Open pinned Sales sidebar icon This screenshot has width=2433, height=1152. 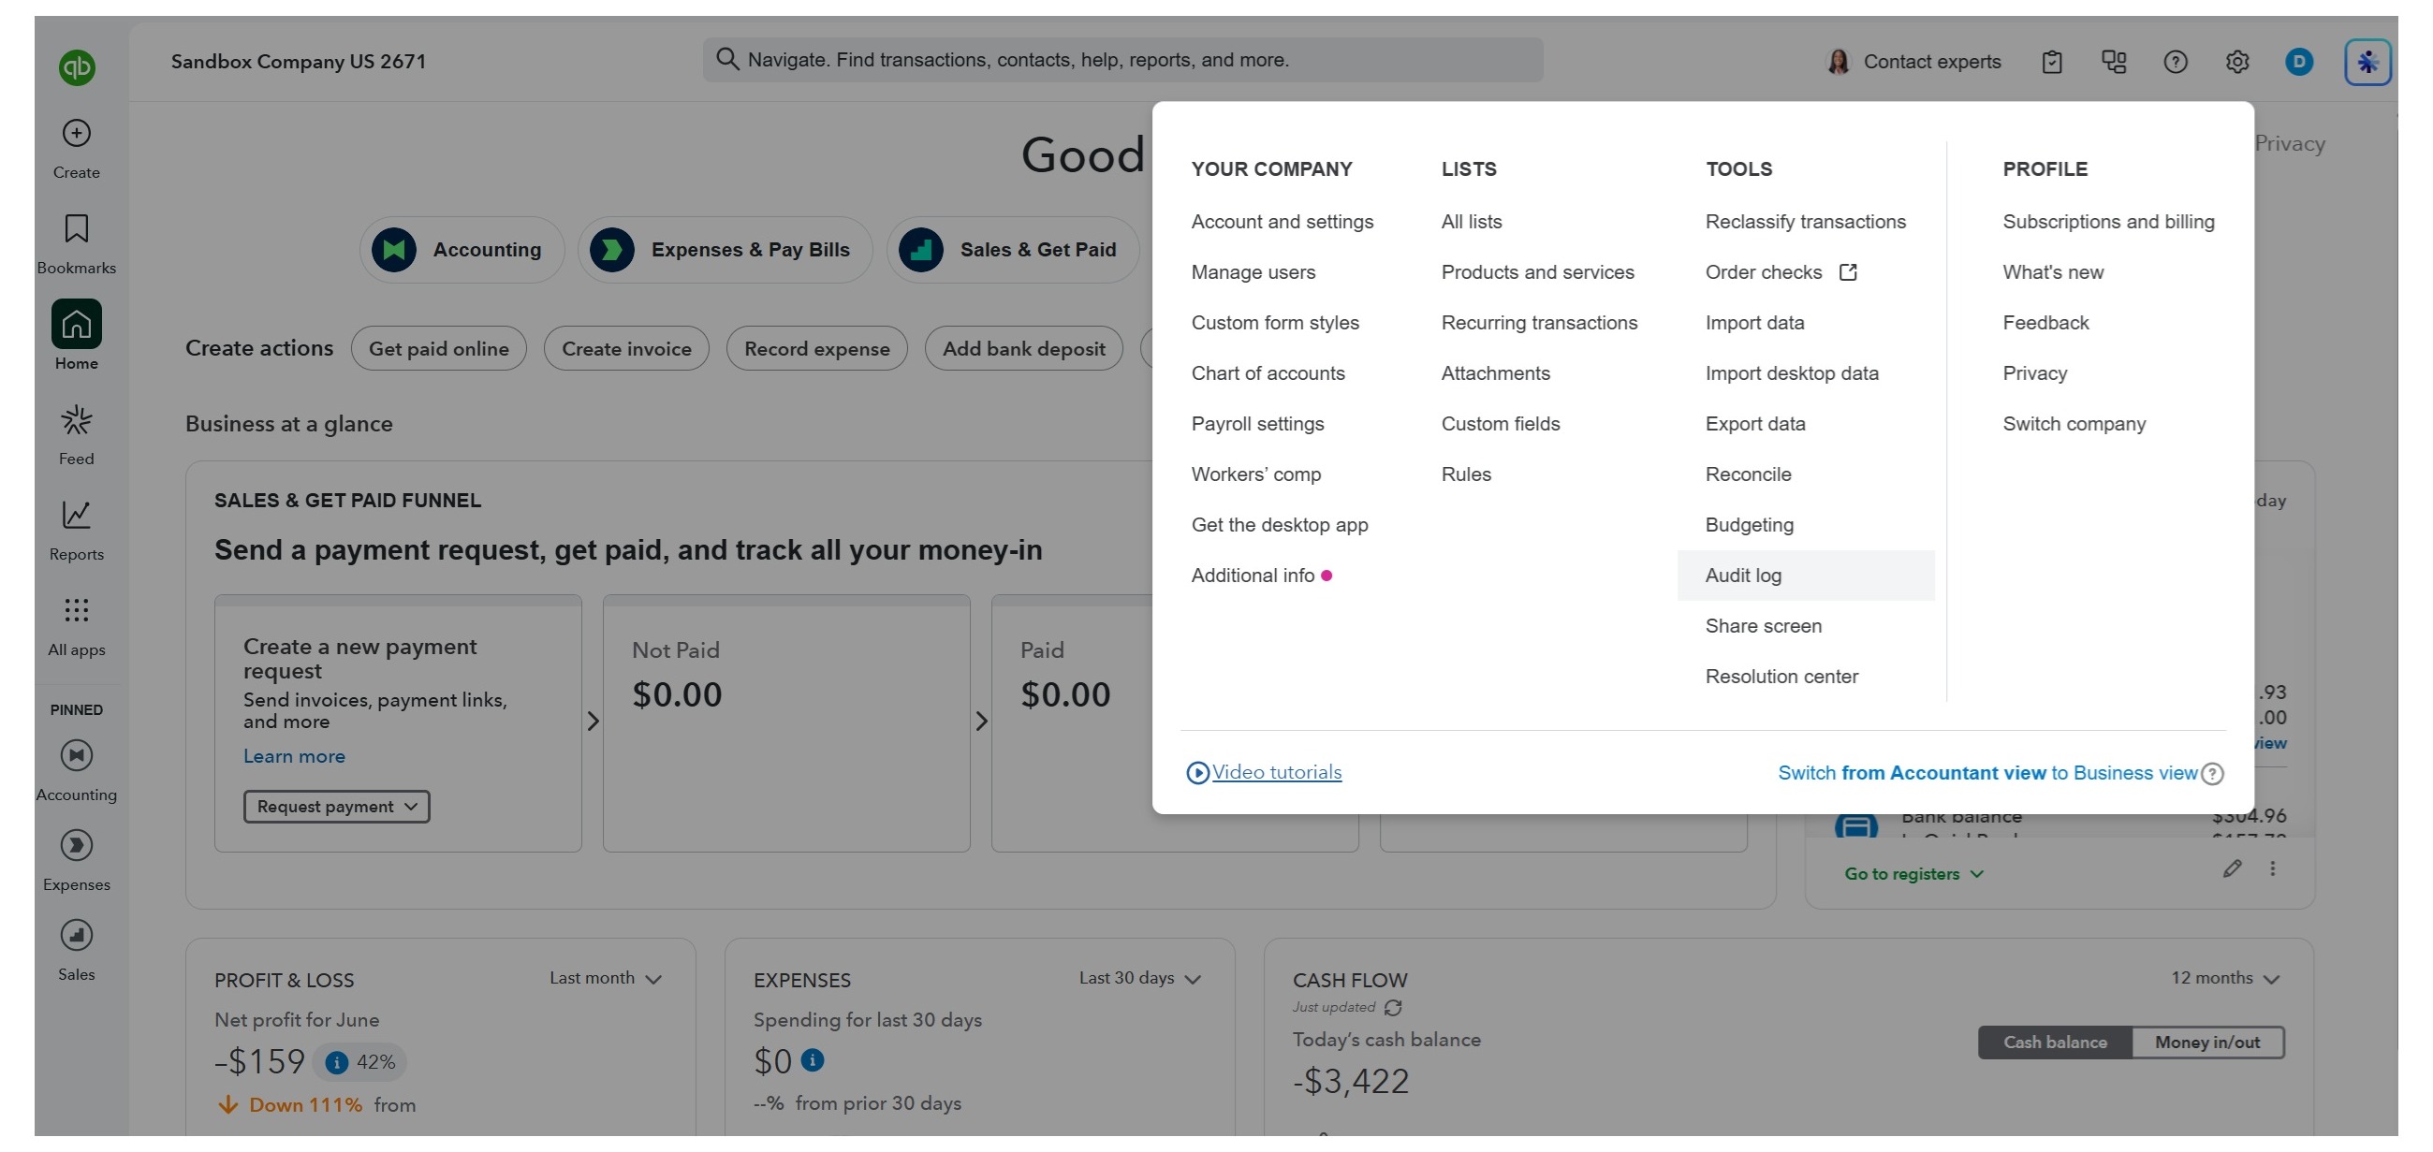click(77, 935)
